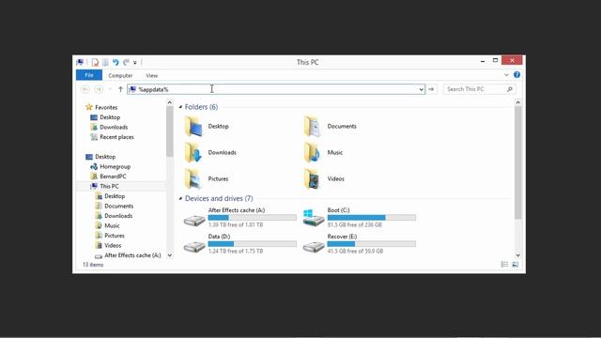Viewport: 601px width, 338px height.
Task: Click the Undo arrow in title bar
Action: pyautogui.click(x=116, y=62)
